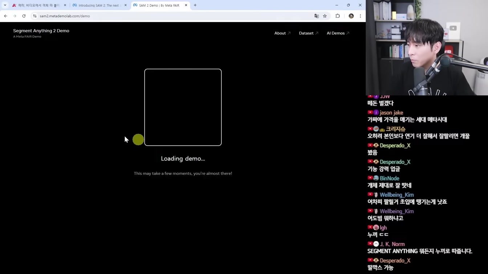
Task: Close the first Korean-titled tab
Action: pyautogui.click(x=65, y=5)
